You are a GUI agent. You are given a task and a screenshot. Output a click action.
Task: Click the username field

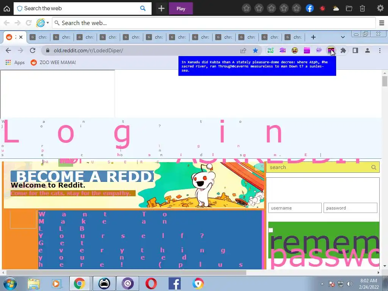coord(295,208)
